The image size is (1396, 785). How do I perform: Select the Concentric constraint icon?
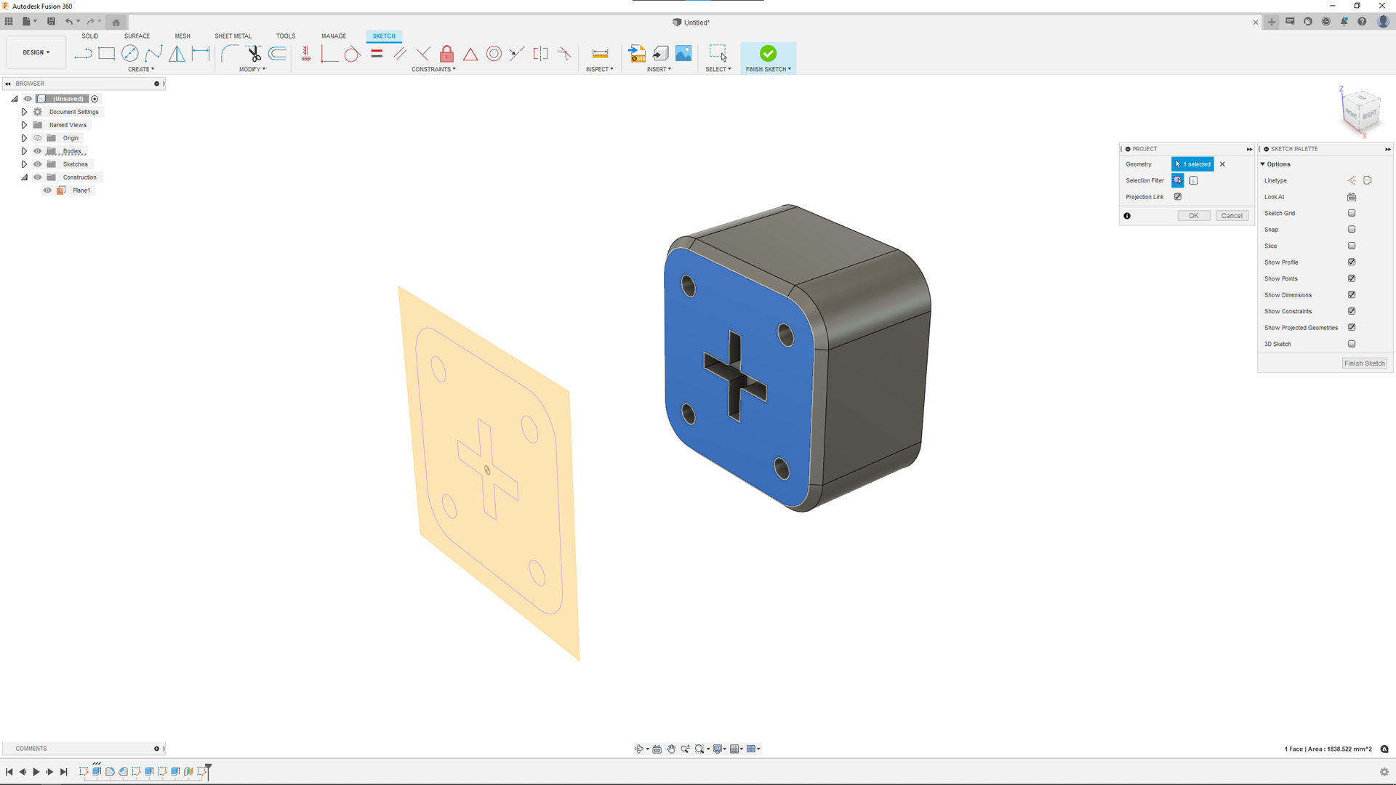point(494,53)
